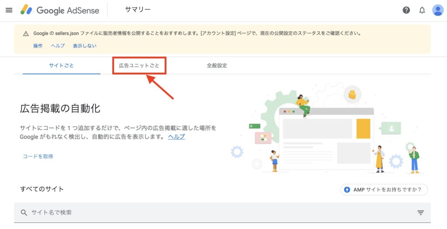
Task: Click the warning triangle icon in banner
Action: click(26, 33)
